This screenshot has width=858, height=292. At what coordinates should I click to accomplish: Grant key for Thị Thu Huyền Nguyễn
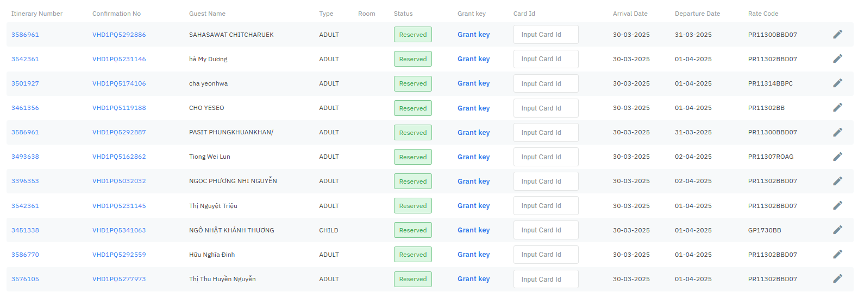pyautogui.click(x=473, y=279)
